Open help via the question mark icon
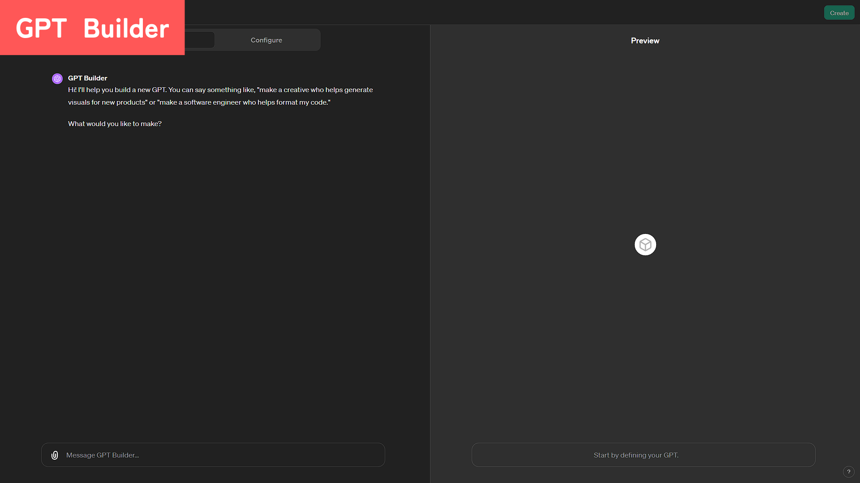 [x=848, y=472]
